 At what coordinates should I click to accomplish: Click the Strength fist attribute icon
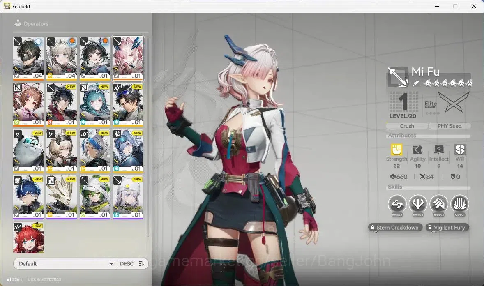click(x=396, y=150)
